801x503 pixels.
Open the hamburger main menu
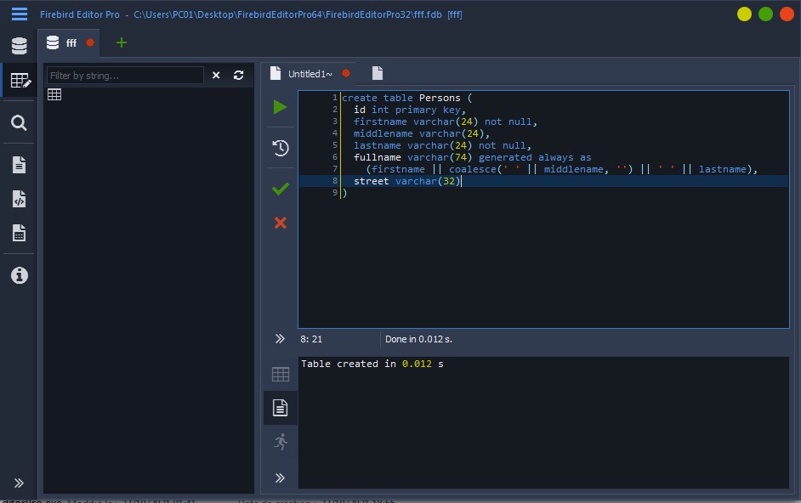coord(20,14)
